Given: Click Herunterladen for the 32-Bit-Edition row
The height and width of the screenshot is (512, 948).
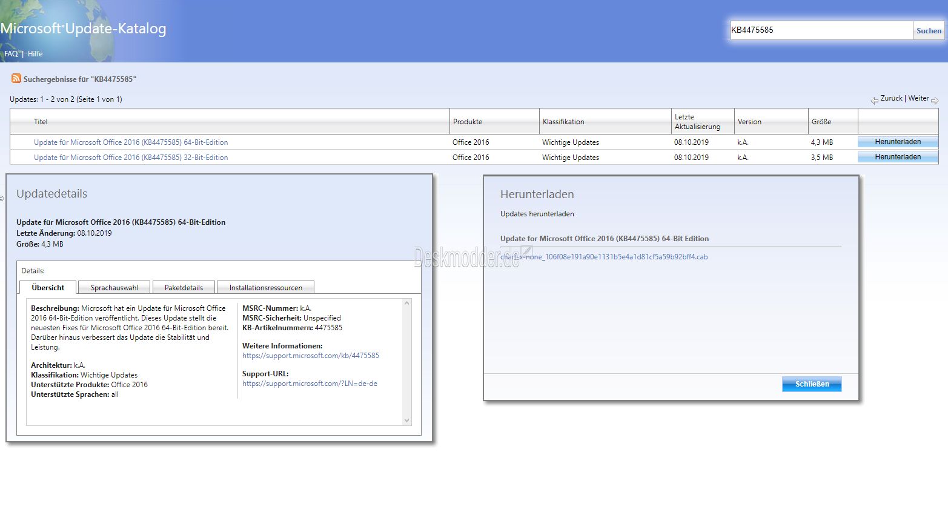Looking at the screenshot, I should coord(898,157).
